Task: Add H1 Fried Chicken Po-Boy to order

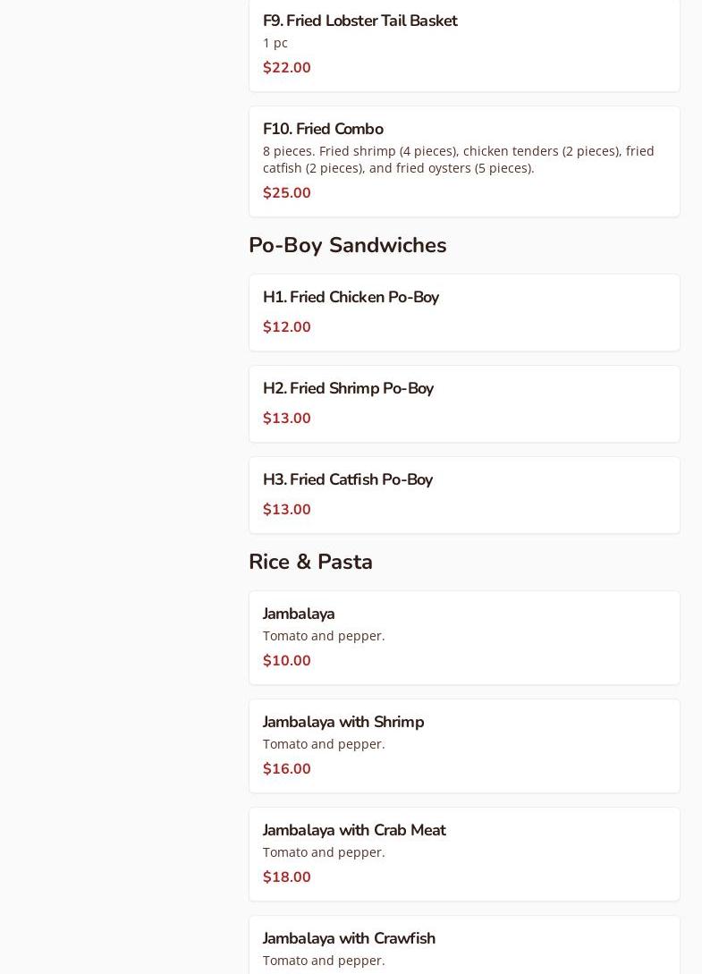Action: [351, 297]
